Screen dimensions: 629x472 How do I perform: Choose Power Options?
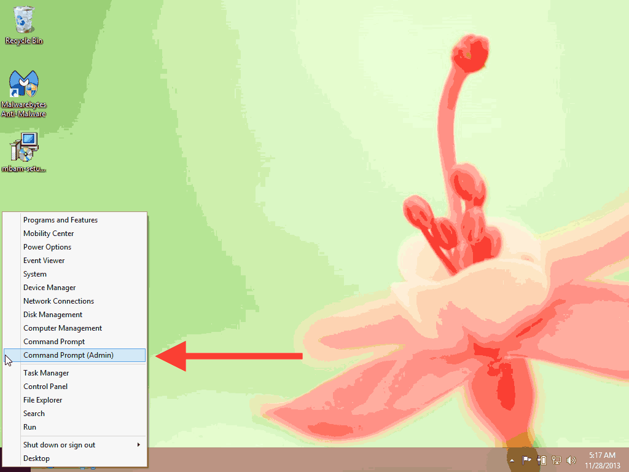pyautogui.click(x=74, y=247)
